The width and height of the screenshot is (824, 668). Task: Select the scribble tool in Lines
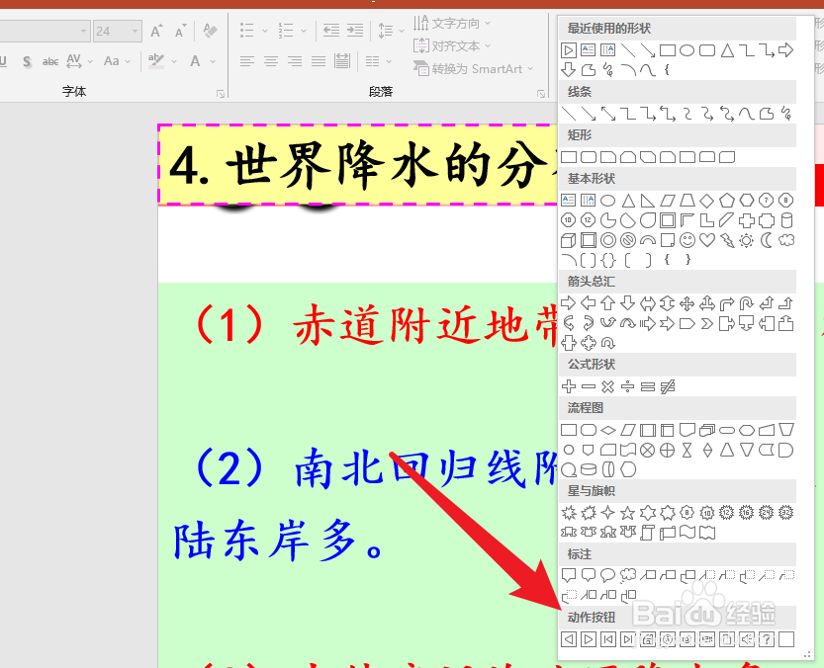[786, 114]
